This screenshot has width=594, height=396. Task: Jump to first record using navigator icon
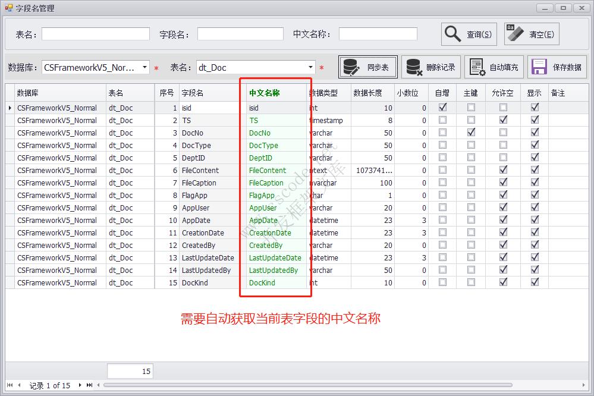pyautogui.click(x=10, y=385)
